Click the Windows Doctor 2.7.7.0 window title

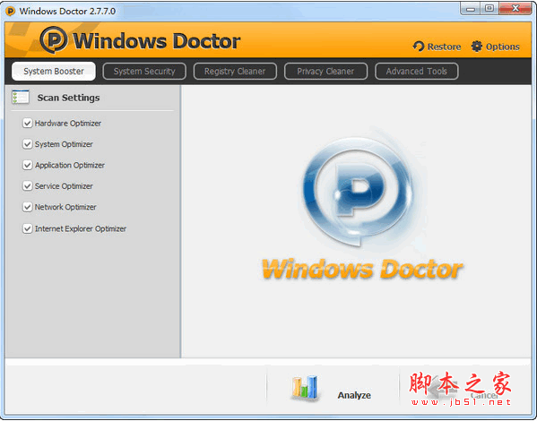[67, 12]
